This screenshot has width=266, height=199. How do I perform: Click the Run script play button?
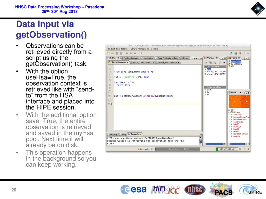click(131, 53)
